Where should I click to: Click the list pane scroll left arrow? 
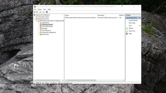click(x=66, y=80)
